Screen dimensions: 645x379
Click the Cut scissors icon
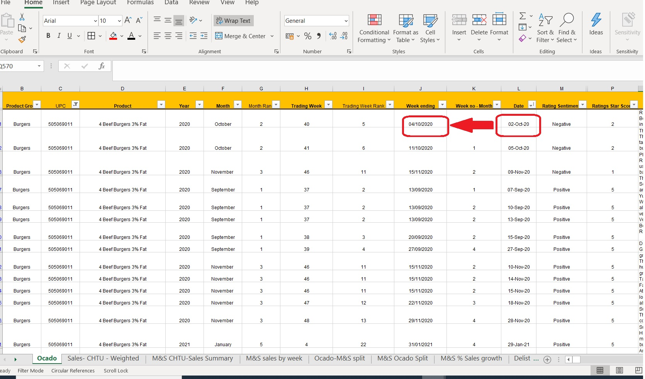pyautogui.click(x=22, y=17)
